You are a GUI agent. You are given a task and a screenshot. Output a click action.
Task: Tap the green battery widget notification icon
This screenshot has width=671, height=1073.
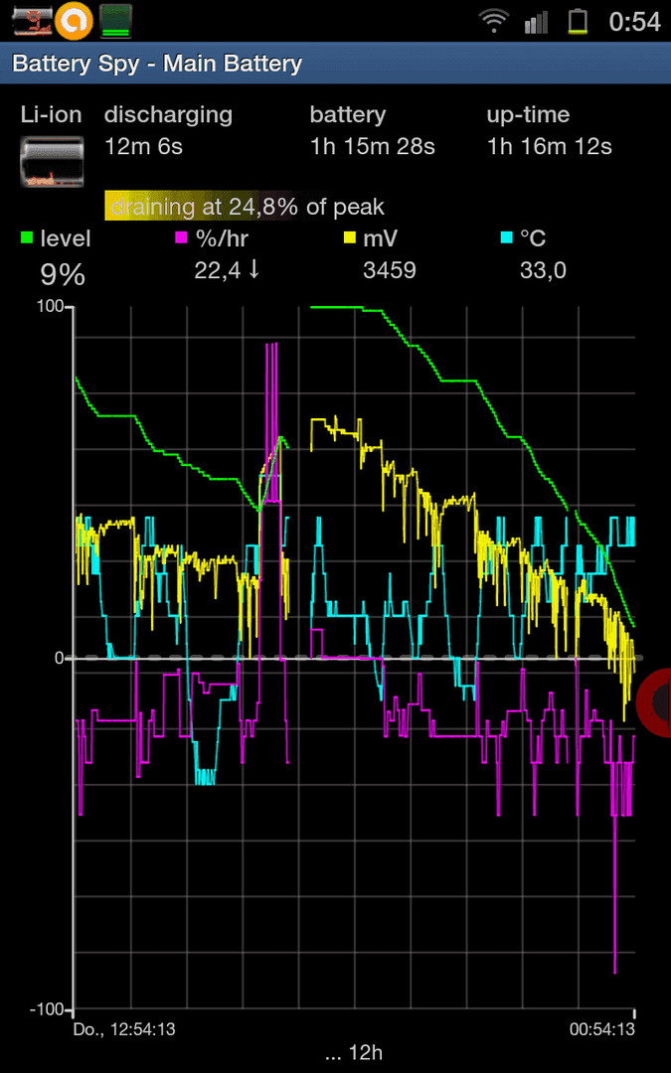[x=115, y=21]
